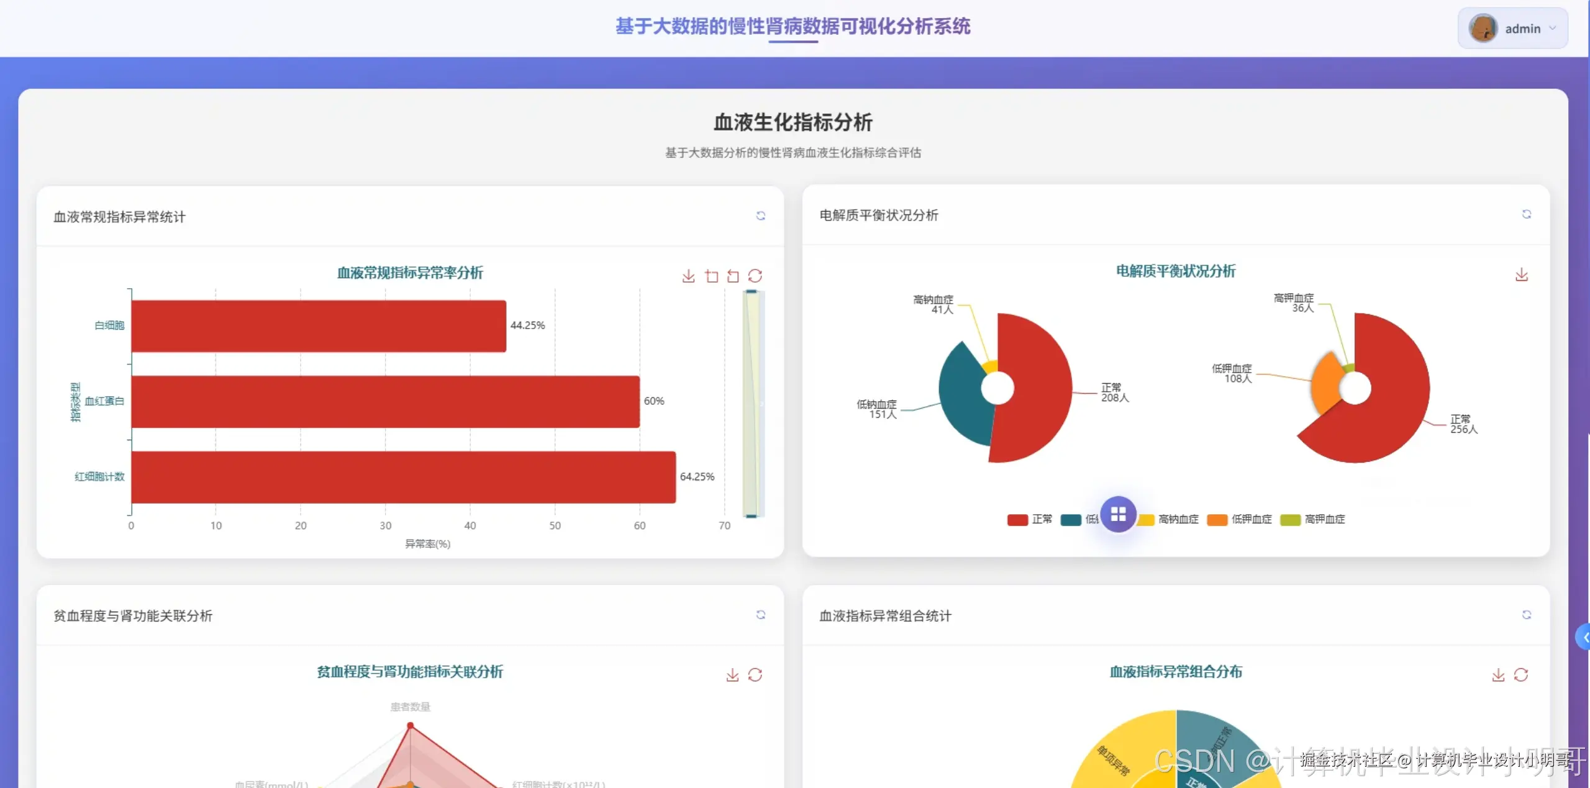Expand the collapsed right-edge panel chevron
Image resolution: width=1590 pixels, height=788 pixels.
1584,636
